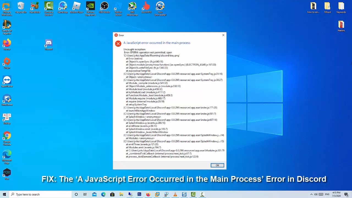Click the taskbar search box
Screen dimensions: 352x198
pyautogui.click(x=40, y=194)
